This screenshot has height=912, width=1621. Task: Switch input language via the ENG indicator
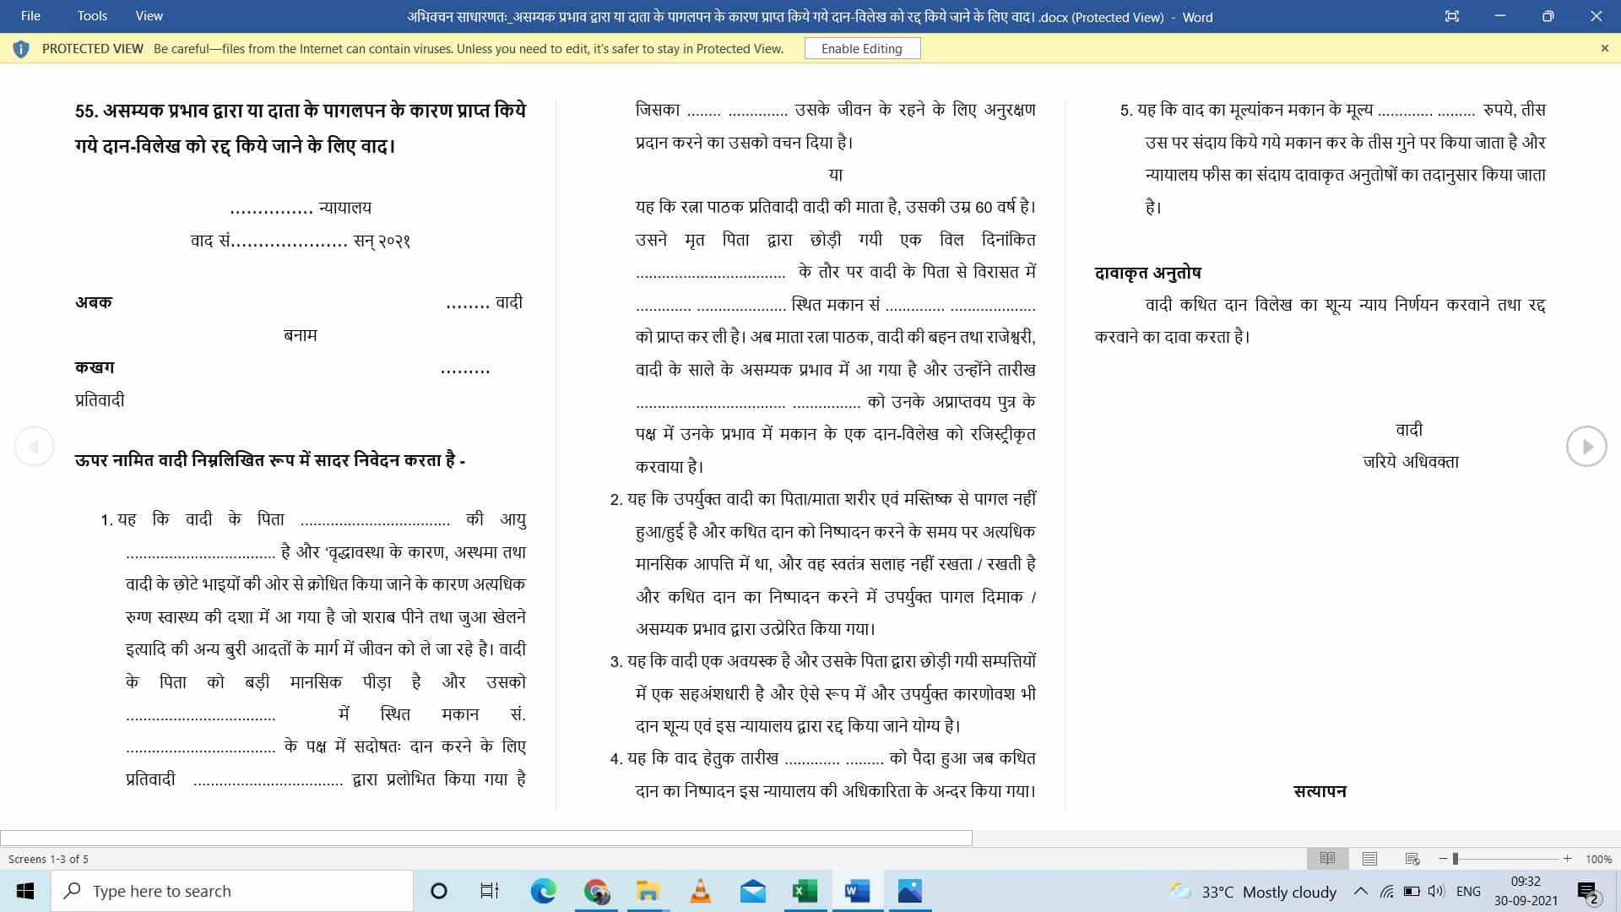point(1470,891)
